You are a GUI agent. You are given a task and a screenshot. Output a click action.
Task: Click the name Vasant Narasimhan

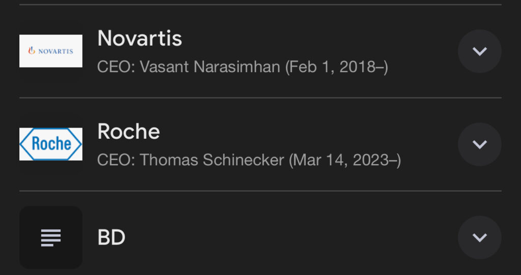pyautogui.click(x=210, y=67)
